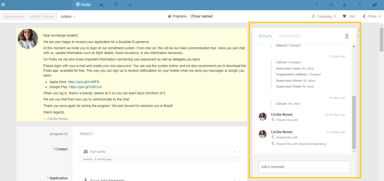The width and height of the screenshot is (384, 181).
Task: Click the main page scrollbar thumb
Action: (381, 39)
